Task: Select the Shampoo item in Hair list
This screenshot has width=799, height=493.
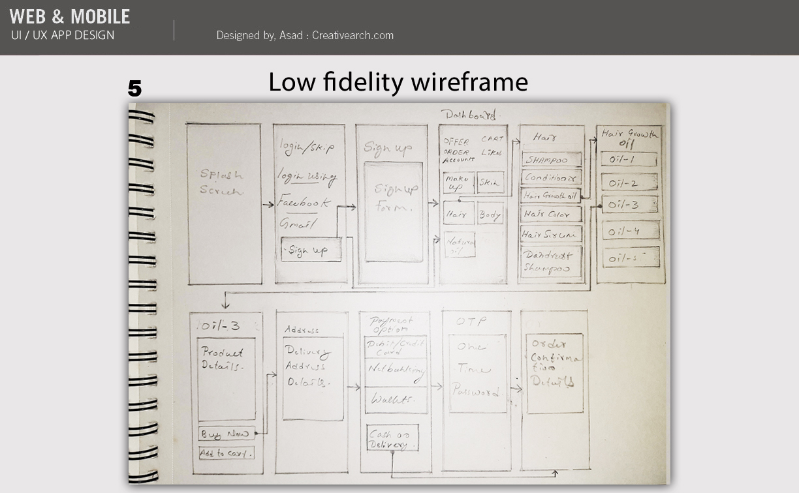Action: 552,160
